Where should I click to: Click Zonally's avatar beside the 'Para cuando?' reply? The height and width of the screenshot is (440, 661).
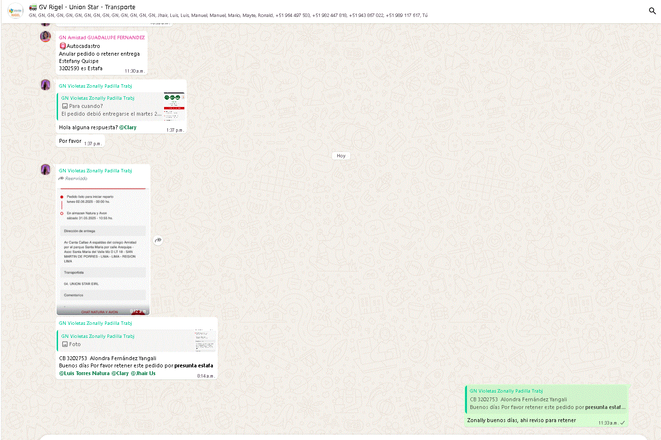(45, 85)
